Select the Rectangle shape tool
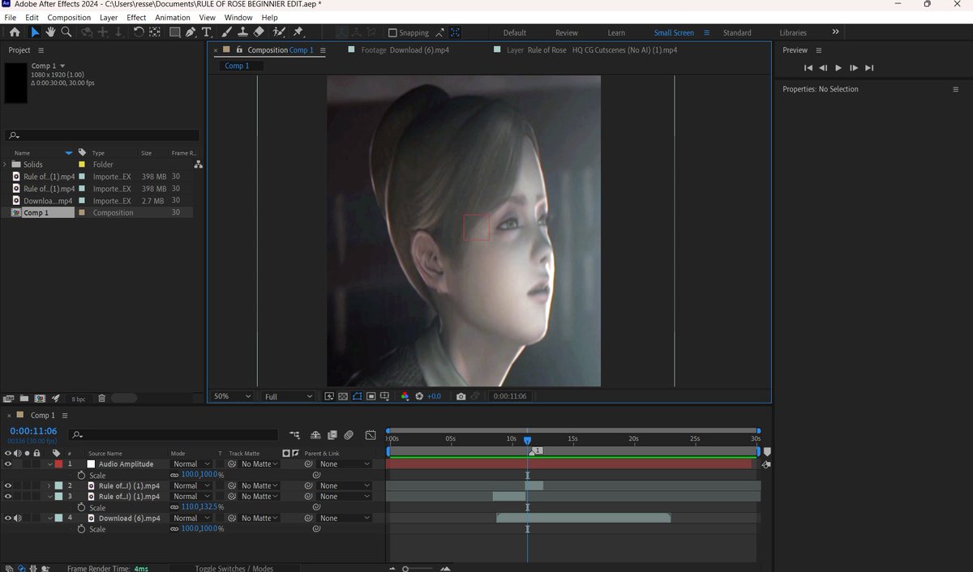The image size is (973, 572). pos(174,32)
